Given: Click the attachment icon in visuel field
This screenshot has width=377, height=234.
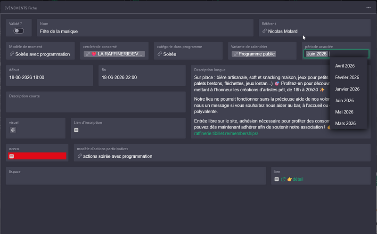Looking at the screenshot, I should [13, 129].
